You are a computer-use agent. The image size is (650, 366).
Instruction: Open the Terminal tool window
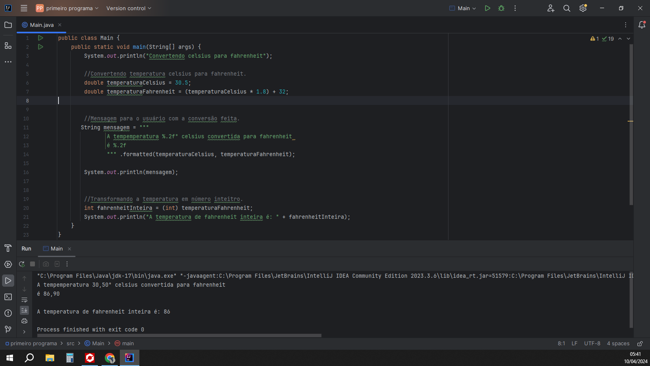[8, 297]
